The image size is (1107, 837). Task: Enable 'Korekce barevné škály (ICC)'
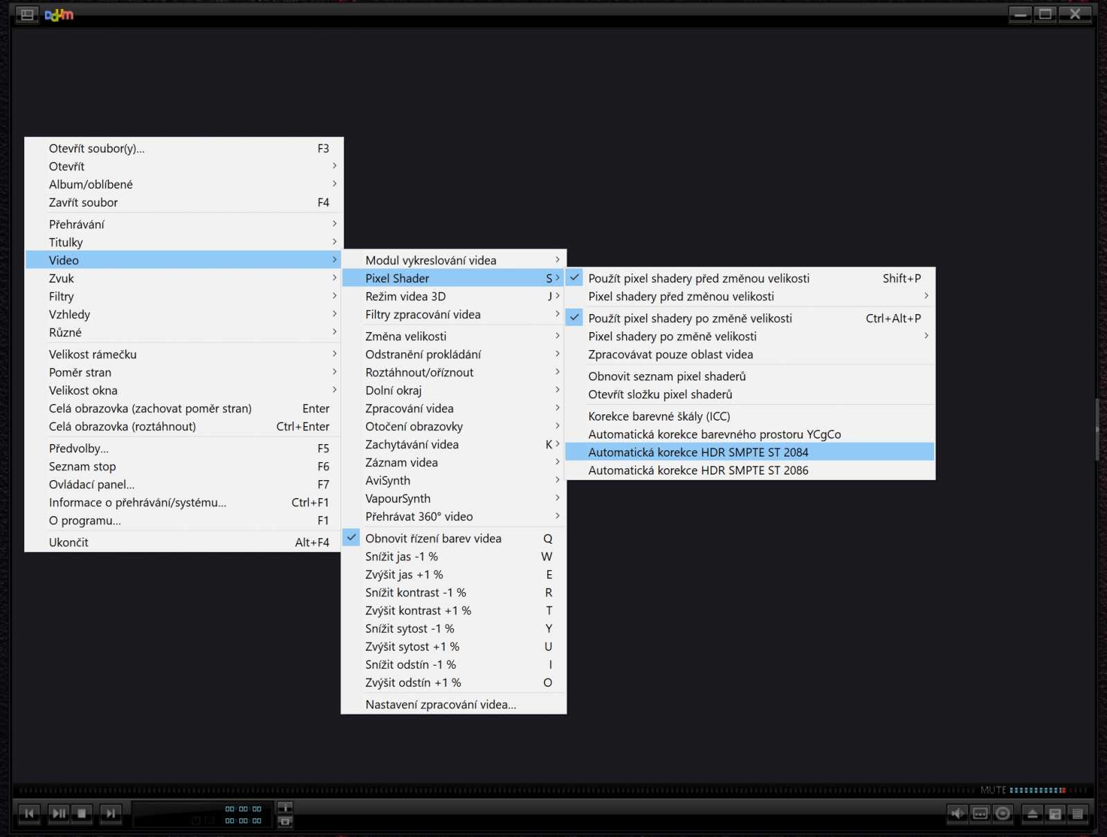click(x=750, y=416)
